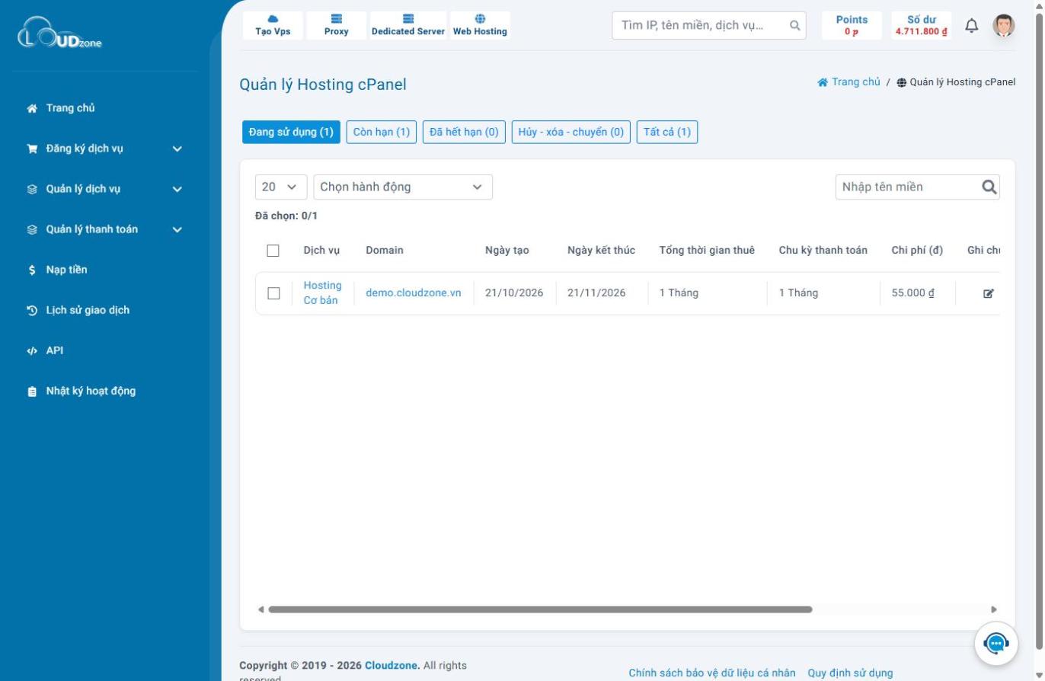This screenshot has height=681, width=1045.
Task: Click the Tạo Vps cloud shortcut
Action: point(273,26)
